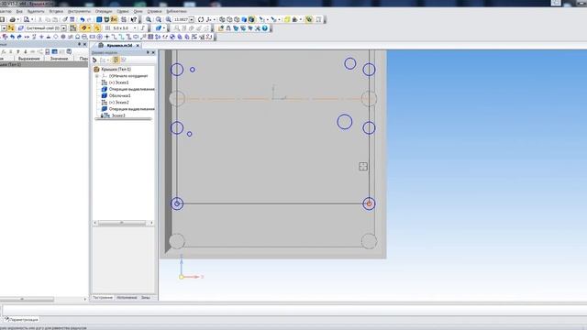Pin the model tree panel
The height and width of the screenshot is (330, 587).
148,52
